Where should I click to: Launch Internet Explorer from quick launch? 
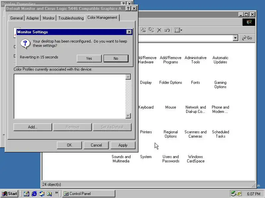(x=34, y=194)
